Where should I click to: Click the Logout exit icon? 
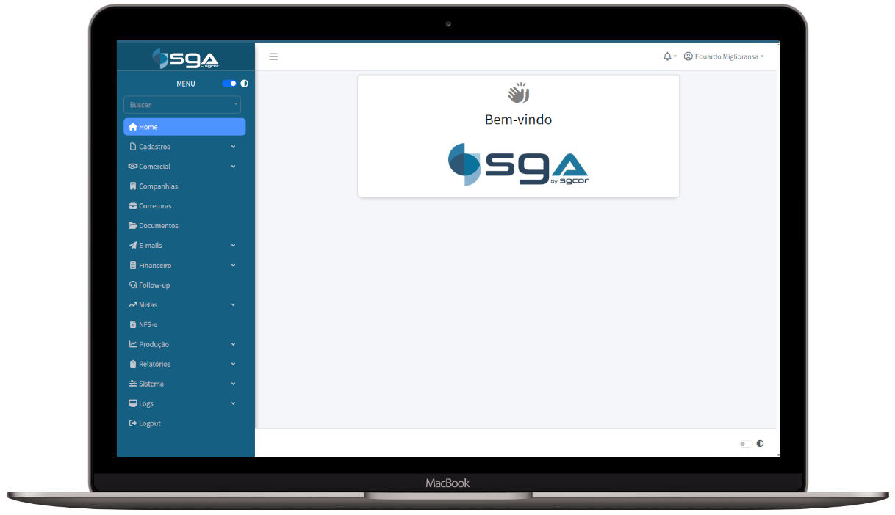pyautogui.click(x=133, y=423)
